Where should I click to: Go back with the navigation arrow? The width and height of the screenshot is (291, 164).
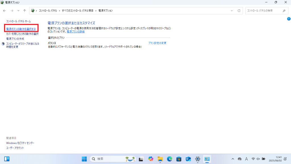(x=5, y=11)
